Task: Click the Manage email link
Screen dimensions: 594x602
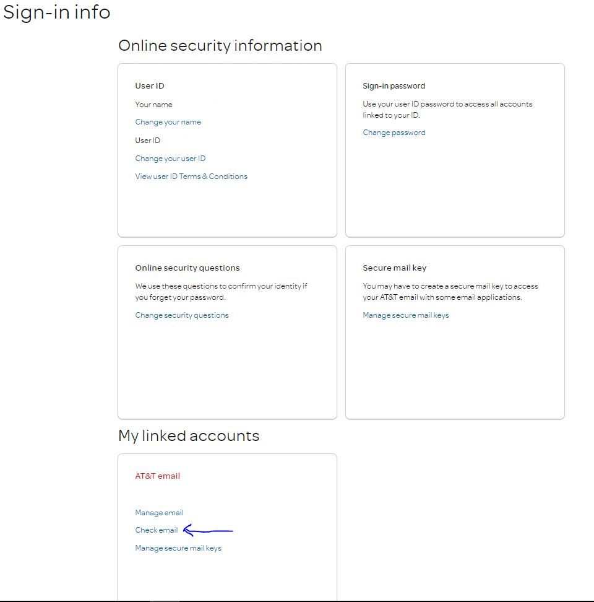Action: 159,513
